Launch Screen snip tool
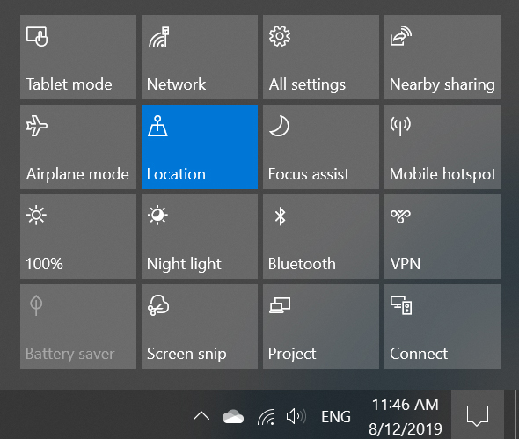The width and height of the screenshot is (519, 439). [x=200, y=326]
